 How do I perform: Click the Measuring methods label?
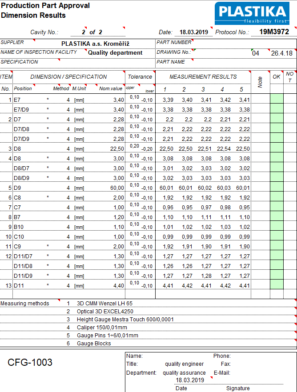pos(25,304)
